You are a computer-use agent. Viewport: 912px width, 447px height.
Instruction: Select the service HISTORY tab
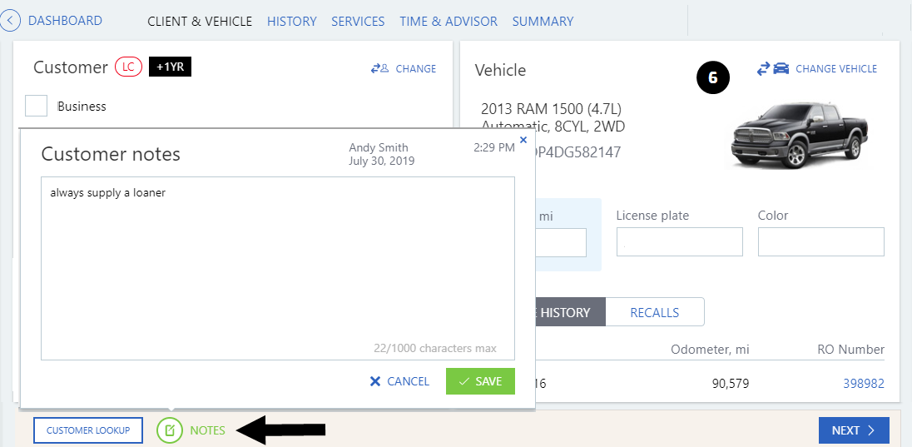pos(570,312)
